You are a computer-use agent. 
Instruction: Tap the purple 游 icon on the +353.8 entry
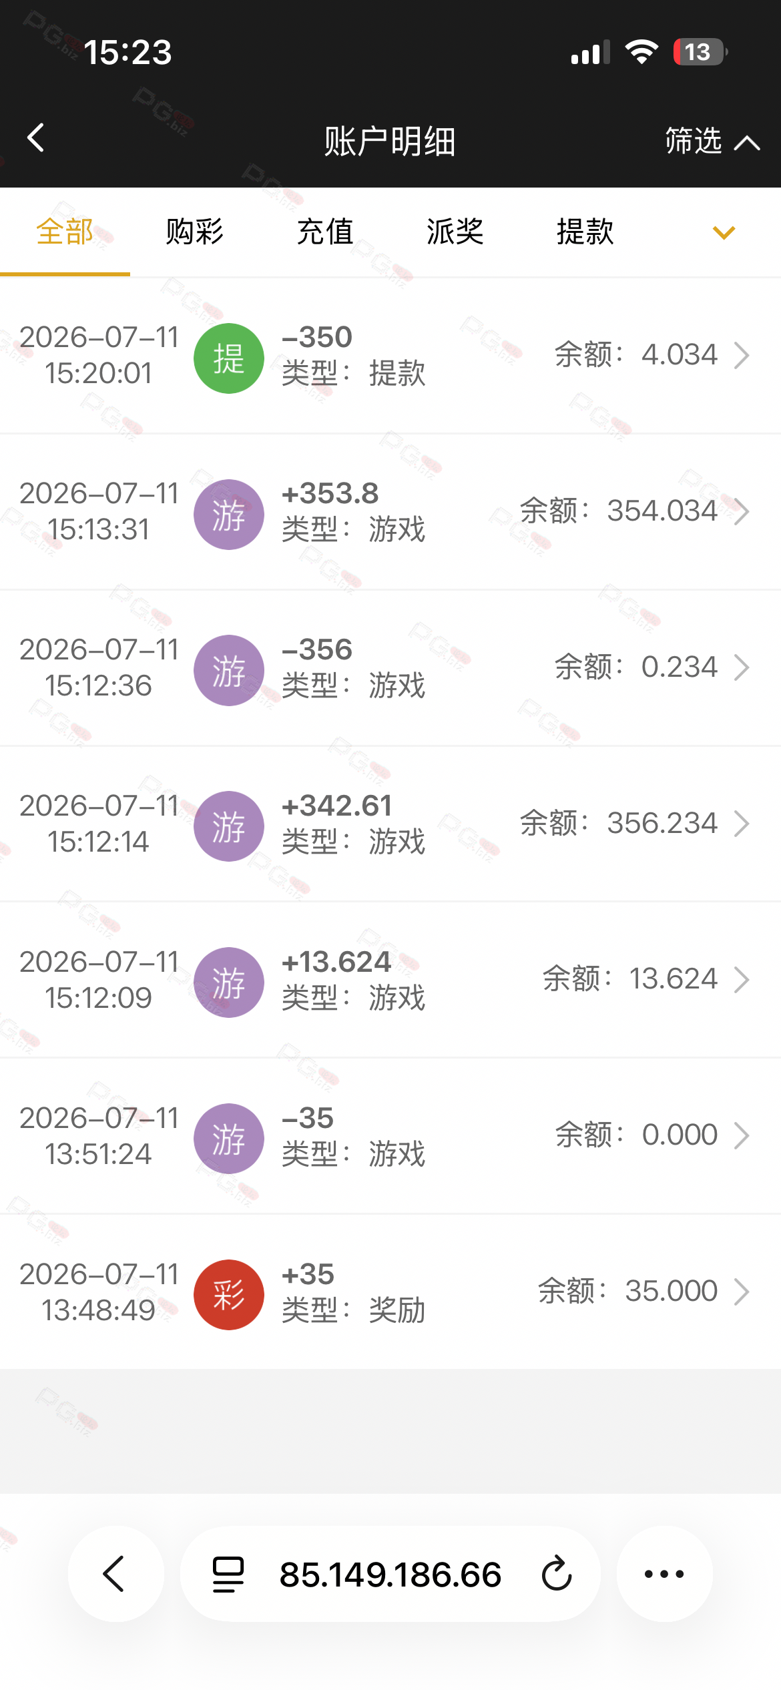click(229, 515)
